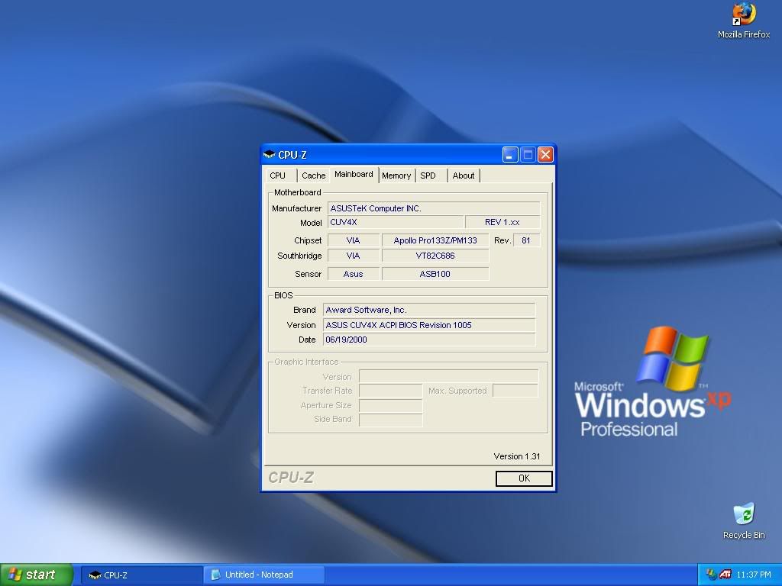This screenshot has width=782, height=586.
Task: Click the Mainboard tab
Action: tap(354, 174)
